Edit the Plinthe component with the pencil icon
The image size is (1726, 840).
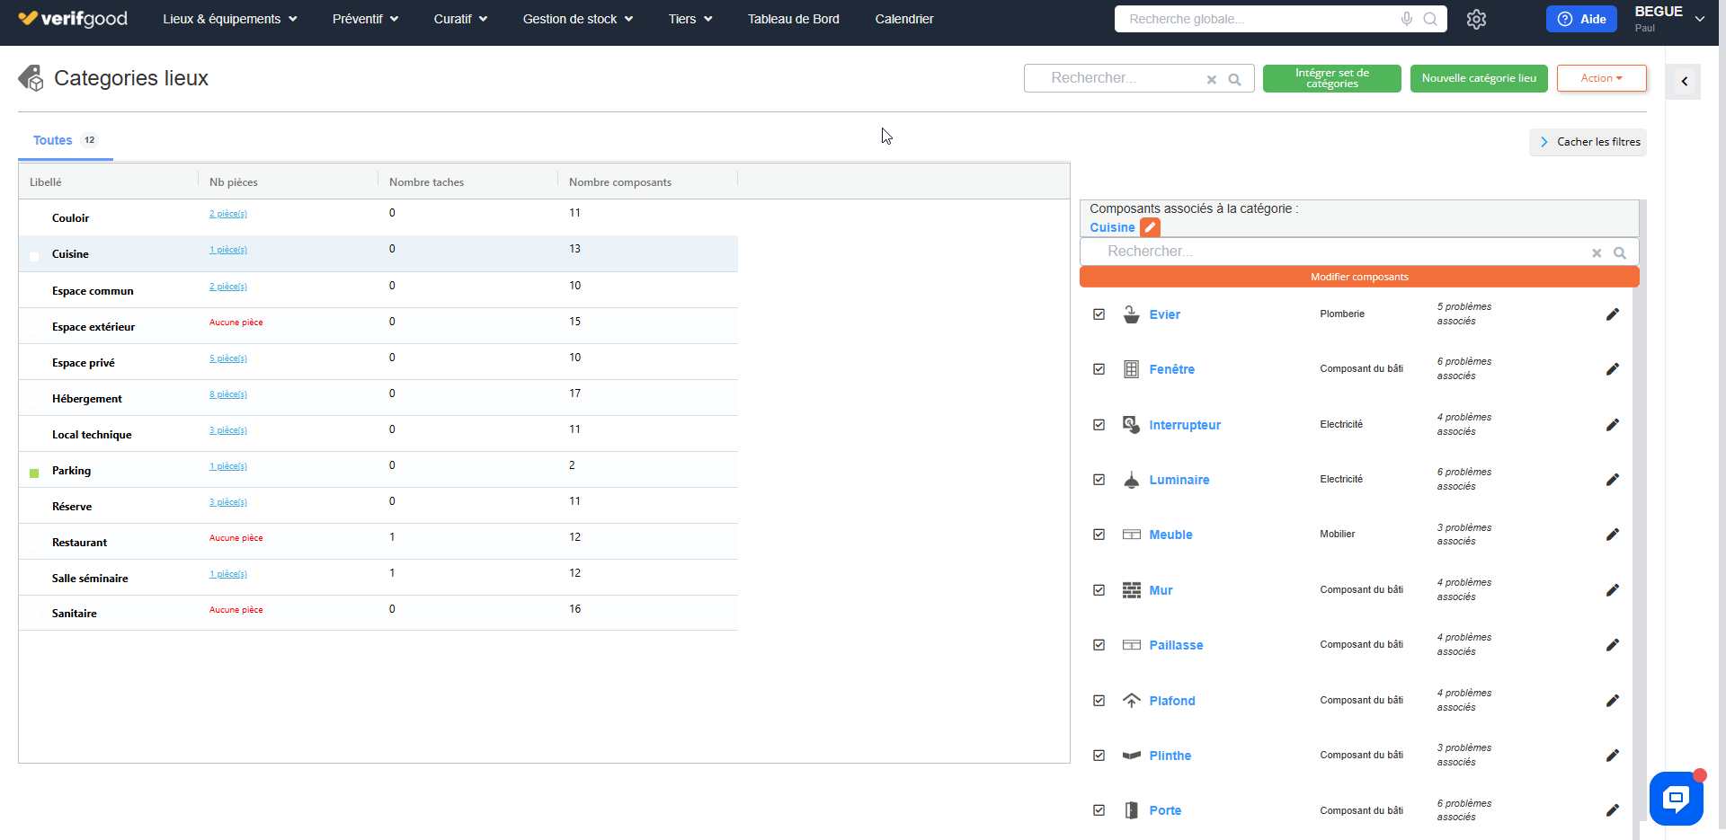[x=1613, y=756]
